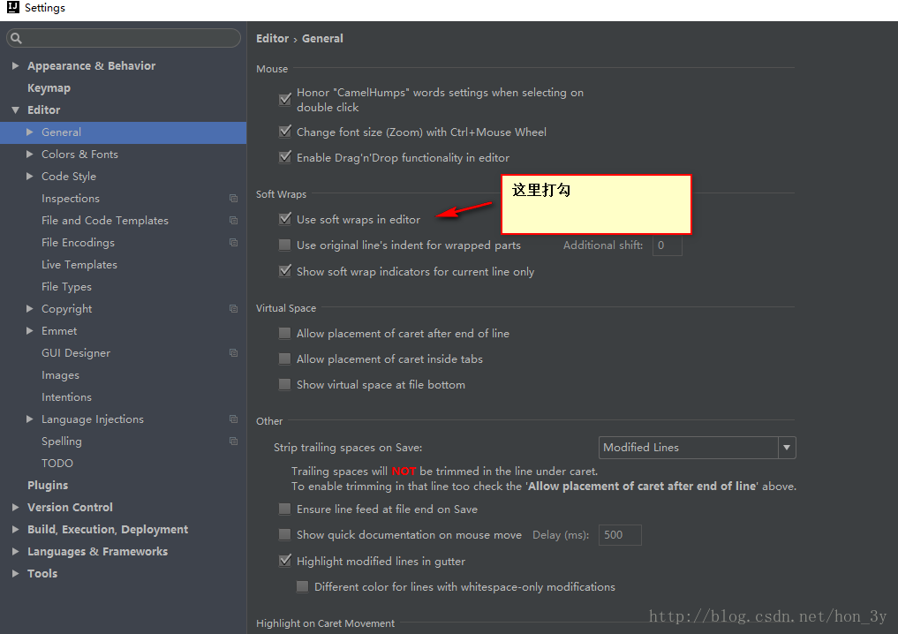Click Editor in the breadcrumb header

coord(272,38)
